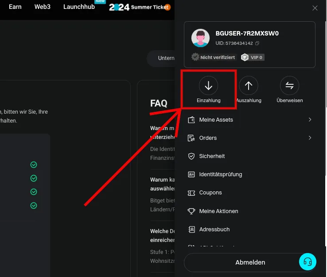
Task: Click the Einzahlung deposit arrow icon
Action: click(208, 86)
